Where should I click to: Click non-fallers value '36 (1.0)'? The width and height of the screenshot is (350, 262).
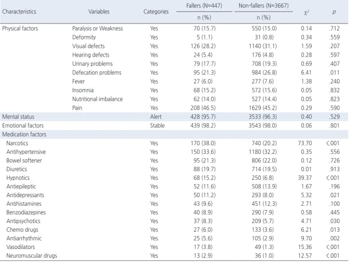[264, 256]
